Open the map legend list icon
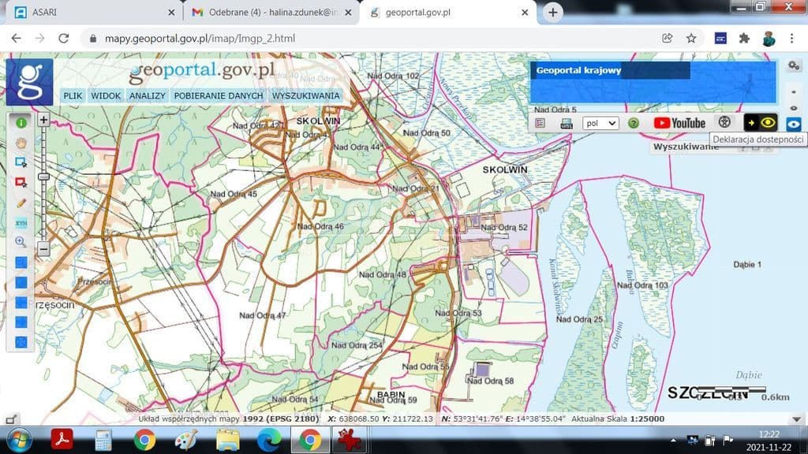This screenshot has height=454, width=808. pos(541,123)
